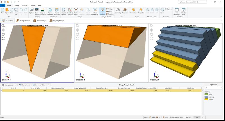Open Slope Properties
This screenshot has height=121, width=225.
(x=125, y=11)
